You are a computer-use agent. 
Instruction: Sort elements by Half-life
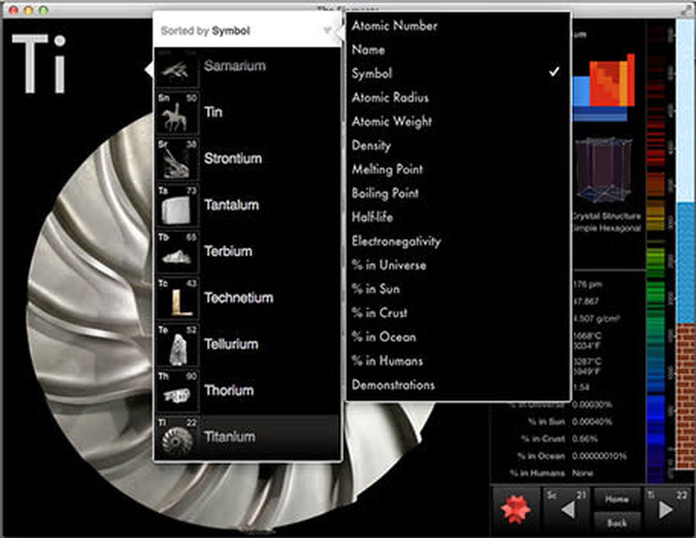[372, 218]
